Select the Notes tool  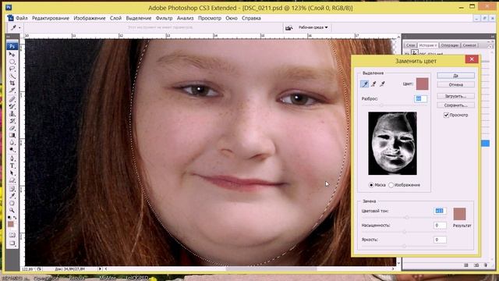pyautogui.click(x=12, y=189)
